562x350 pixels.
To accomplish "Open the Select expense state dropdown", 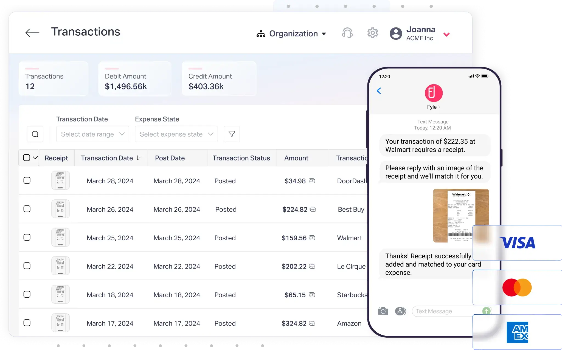I will pyautogui.click(x=176, y=134).
